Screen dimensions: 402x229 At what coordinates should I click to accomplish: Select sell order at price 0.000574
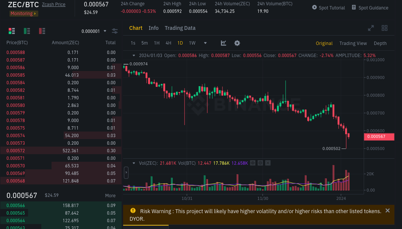pyautogui.click(x=61, y=135)
